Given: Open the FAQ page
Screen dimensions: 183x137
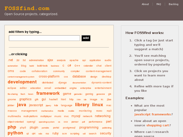Looking at the screenshot, I should click(159, 4).
